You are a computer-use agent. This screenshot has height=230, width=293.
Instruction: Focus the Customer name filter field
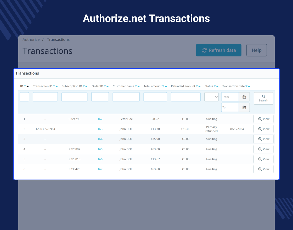coord(126,97)
